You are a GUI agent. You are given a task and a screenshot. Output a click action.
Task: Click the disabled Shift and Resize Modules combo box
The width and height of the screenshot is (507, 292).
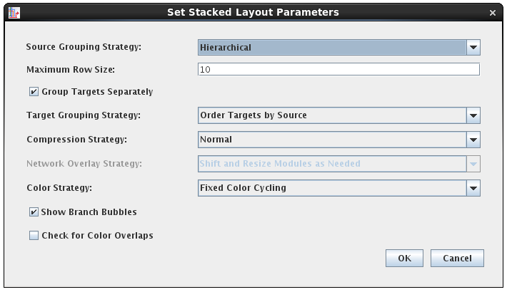point(331,164)
